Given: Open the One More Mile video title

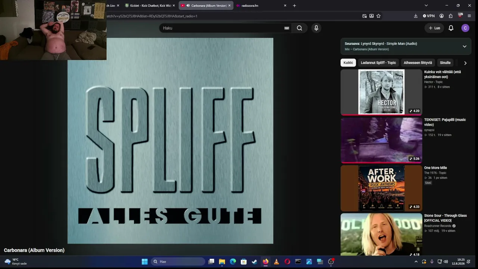Looking at the screenshot, I should [435, 168].
